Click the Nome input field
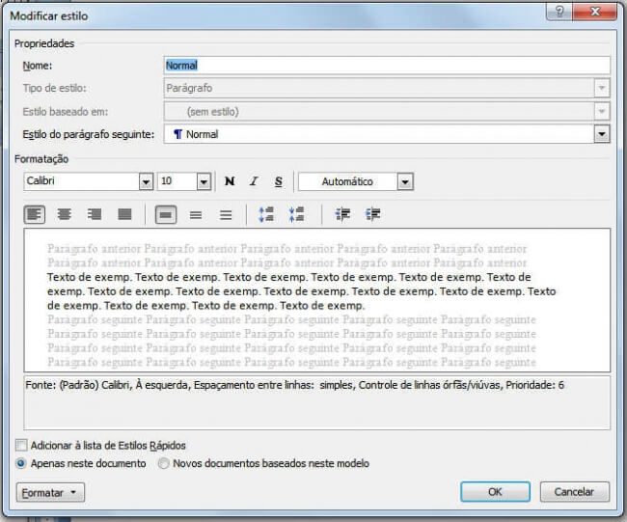 (x=387, y=66)
